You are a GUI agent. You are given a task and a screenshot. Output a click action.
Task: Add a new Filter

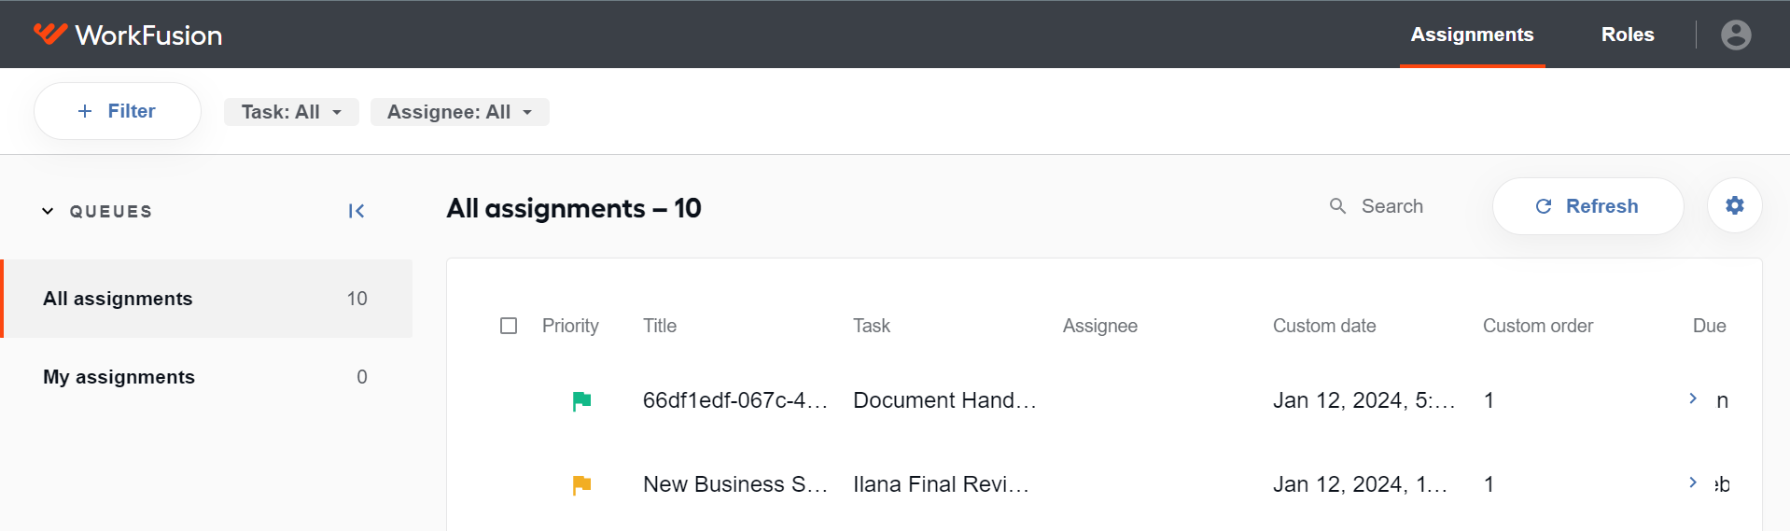click(118, 111)
